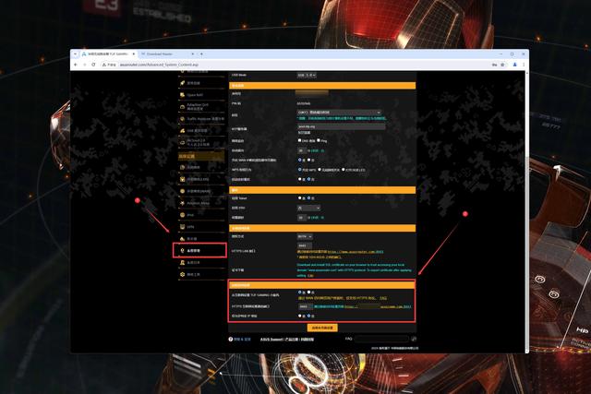Select No for Enable Telnet
The width and height of the screenshot is (591, 394).
[x=308, y=198]
